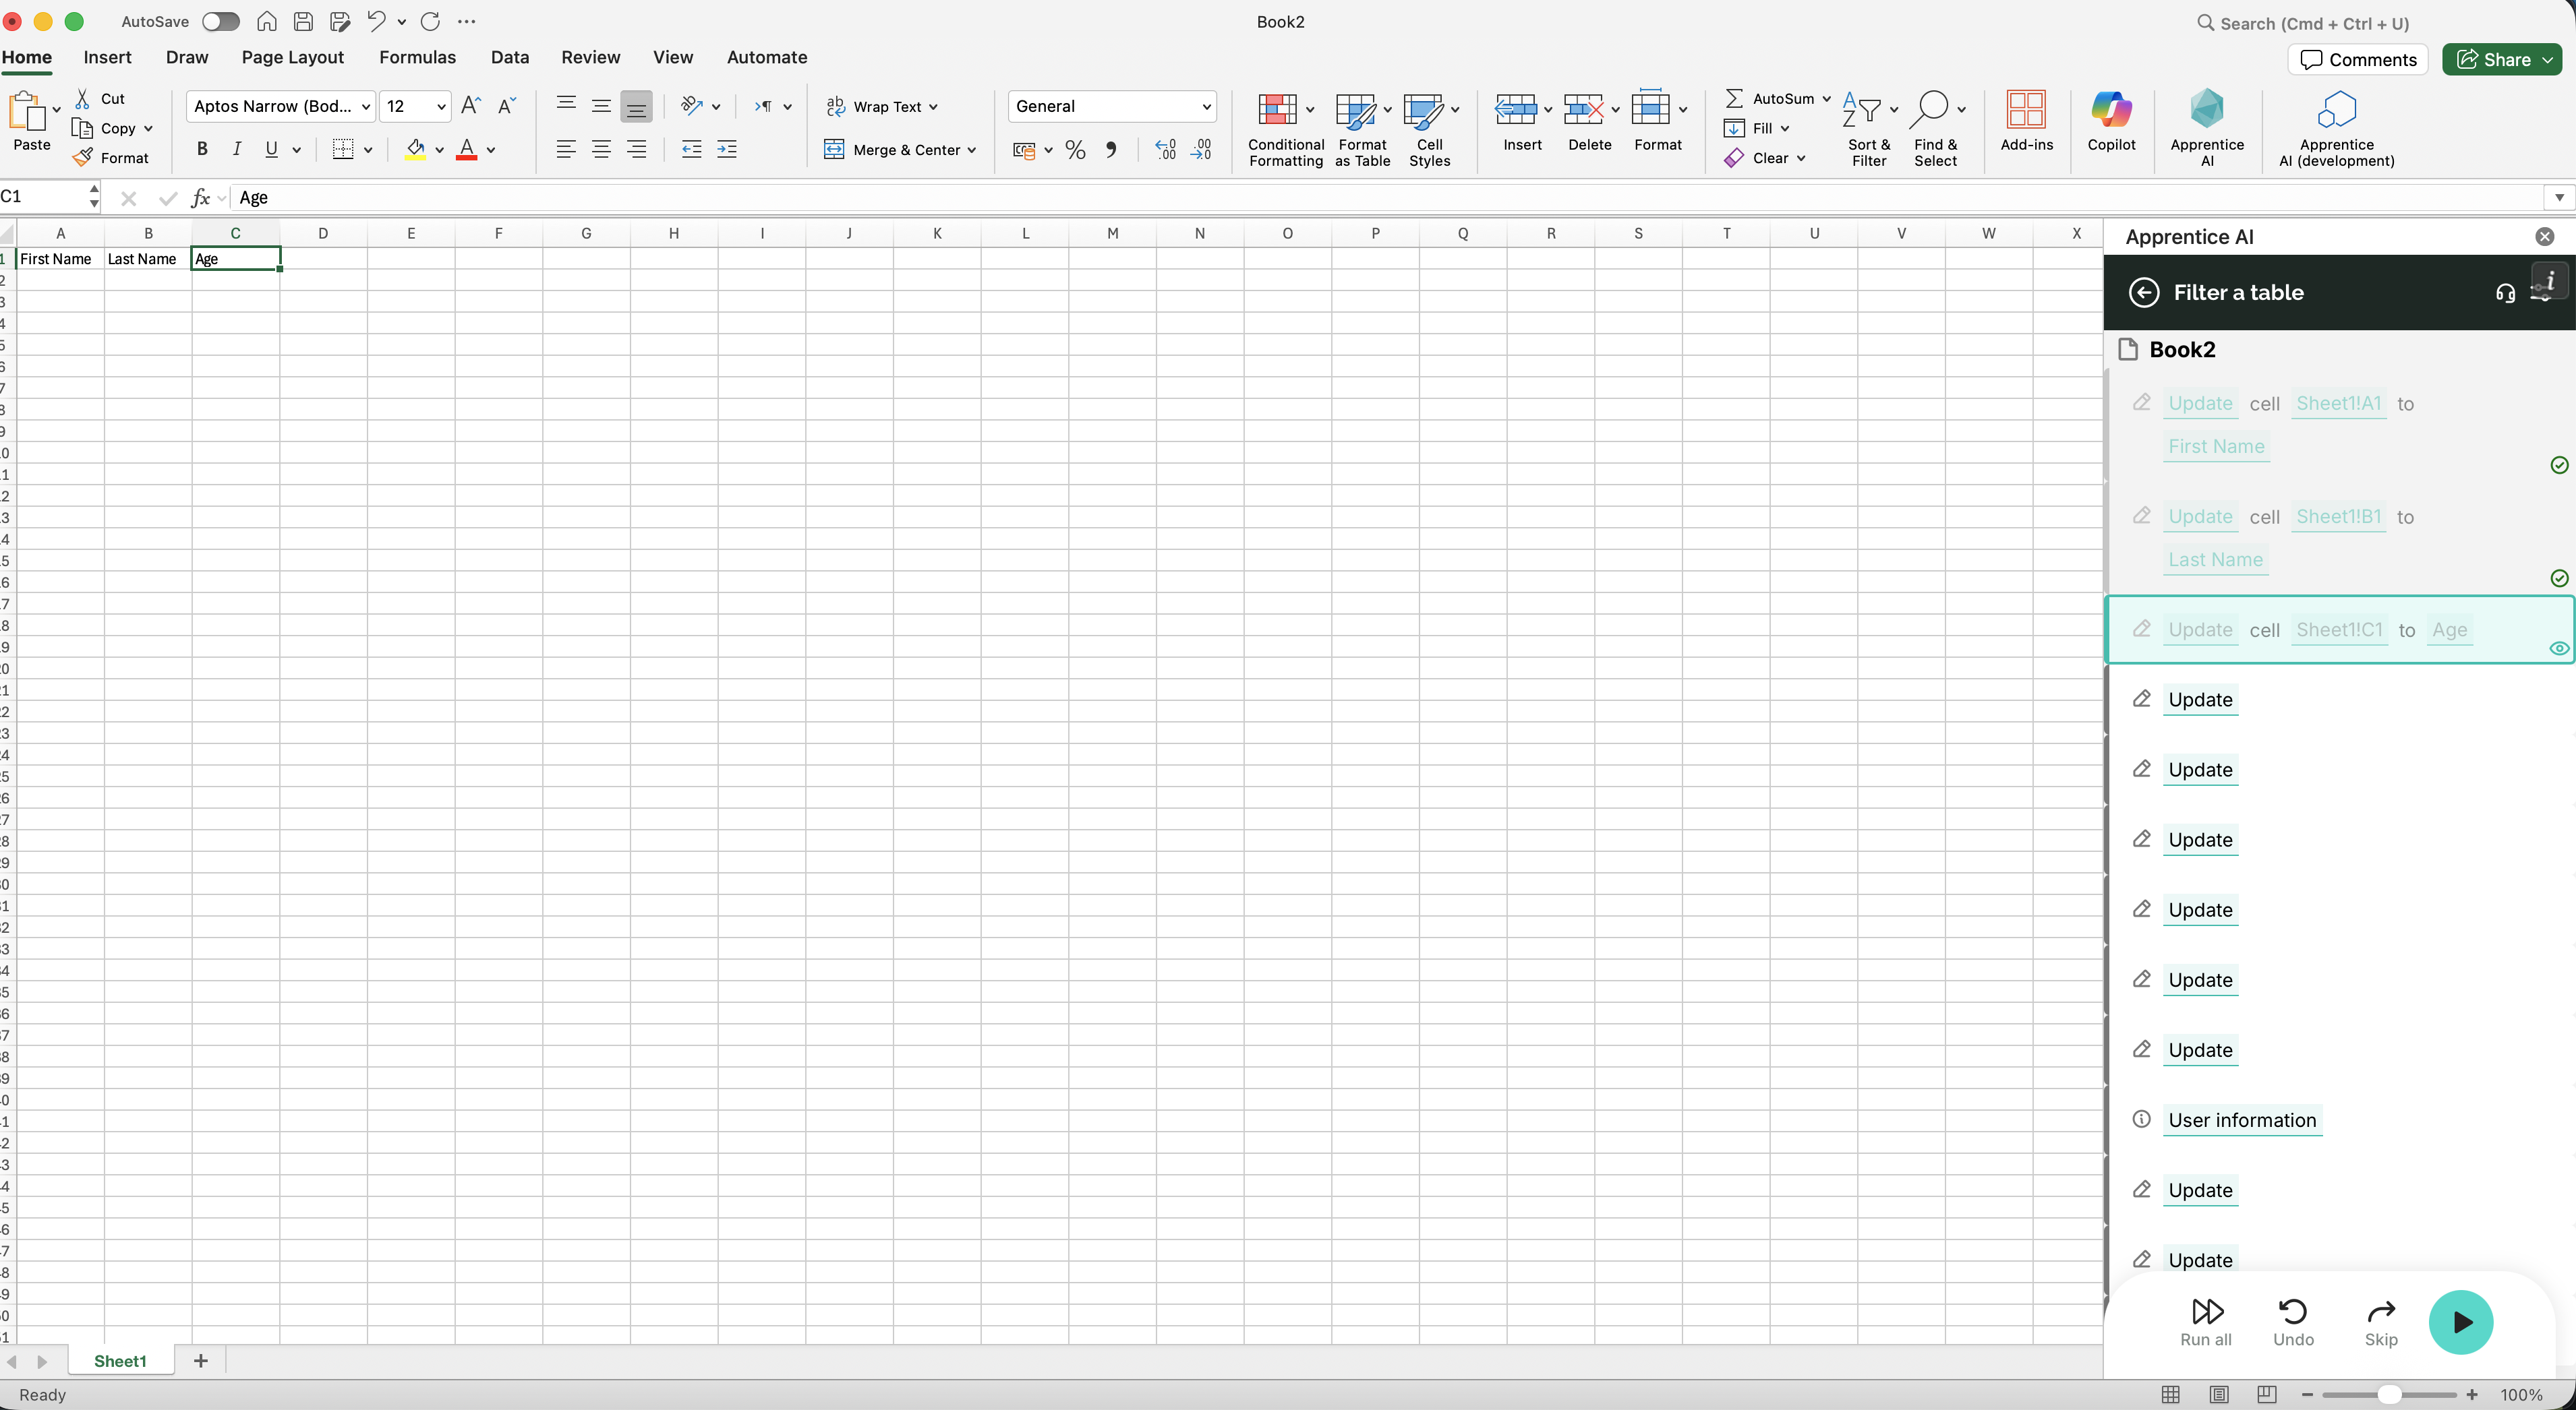Screen dimensions: 2576x1410
Task: Open Conditional Formatting
Action: 1285,130
